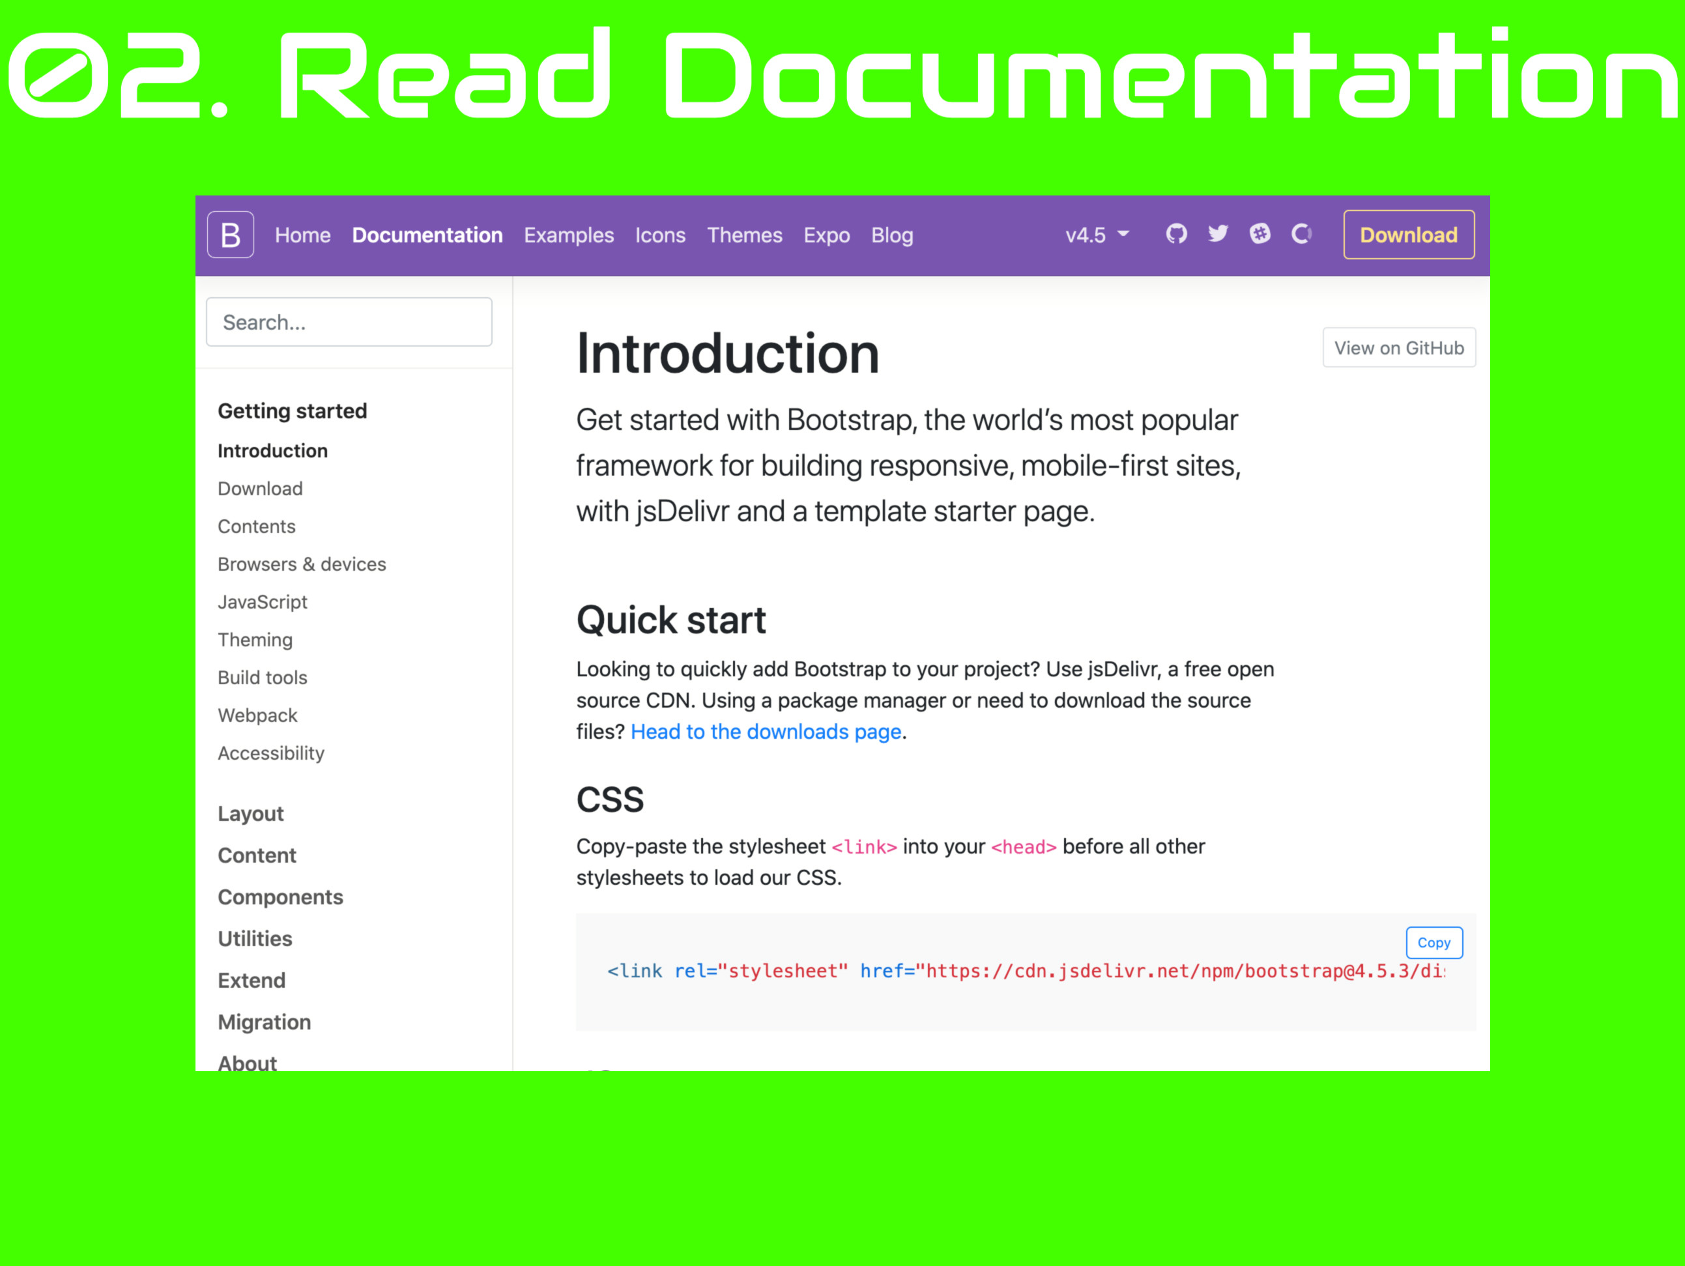Click the stylesheet link code line

tap(1026, 970)
